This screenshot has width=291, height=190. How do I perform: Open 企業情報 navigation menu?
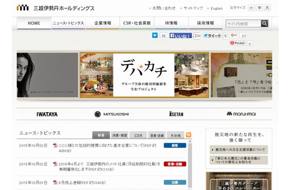[103, 23]
